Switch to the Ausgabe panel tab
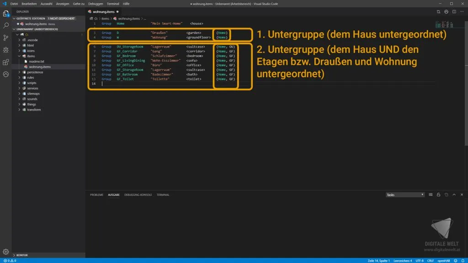This screenshot has width=468, height=263. (x=114, y=195)
